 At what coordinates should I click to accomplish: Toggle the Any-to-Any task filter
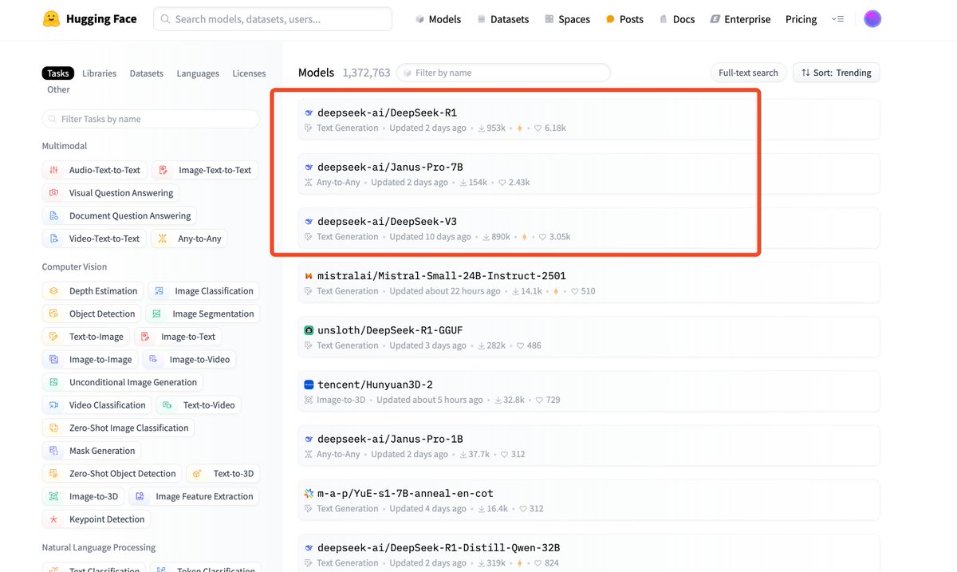coord(190,239)
